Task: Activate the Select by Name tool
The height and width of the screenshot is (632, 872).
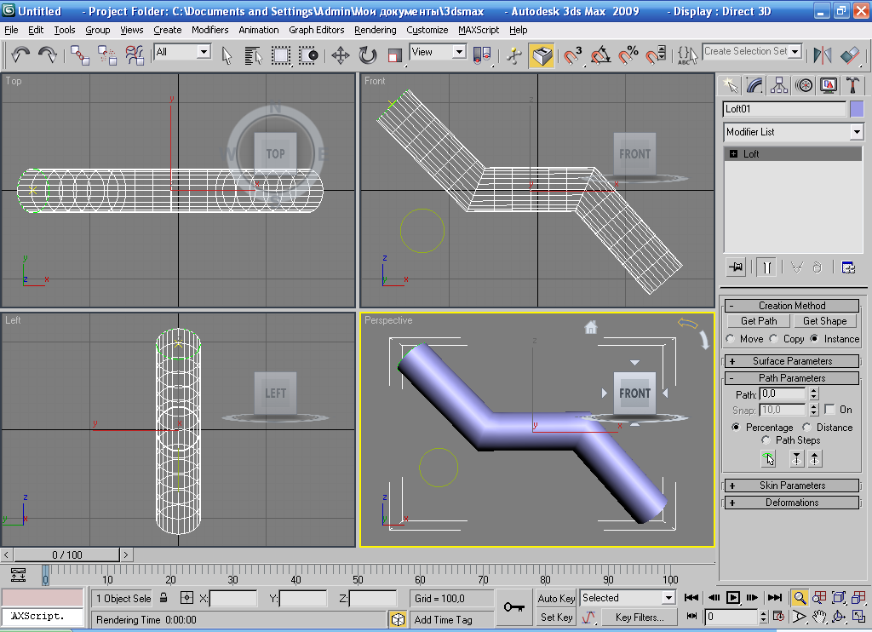Action: (x=253, y=55)
